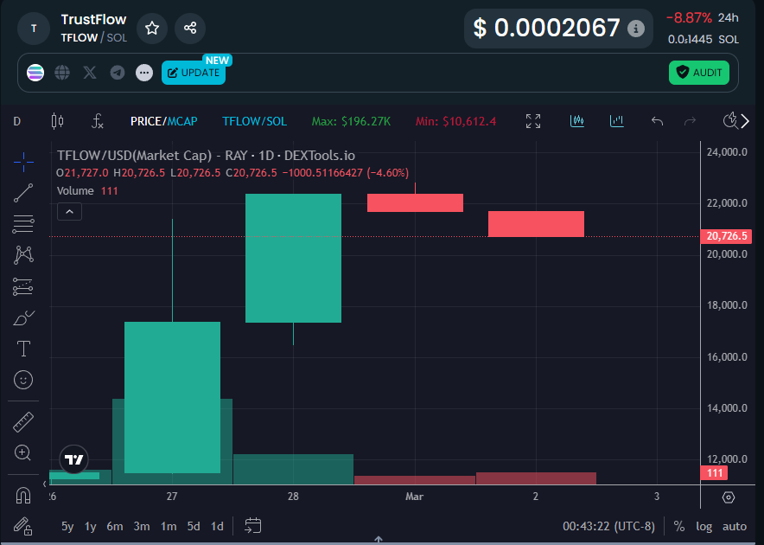Set the chart range to 5d
This screenshot has height=545, width=764.
[x=194, y=527]
